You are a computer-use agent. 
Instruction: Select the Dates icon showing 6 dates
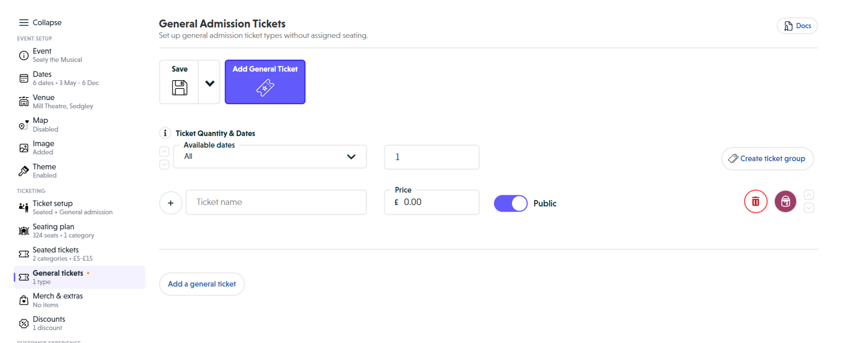[24, 78]
